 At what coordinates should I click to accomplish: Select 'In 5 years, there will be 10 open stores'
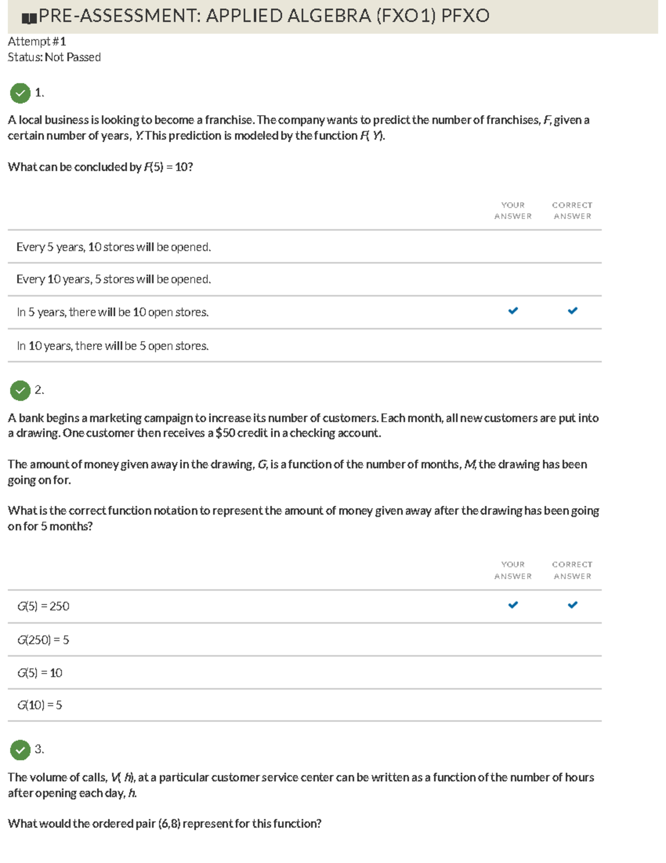[113, 312]
